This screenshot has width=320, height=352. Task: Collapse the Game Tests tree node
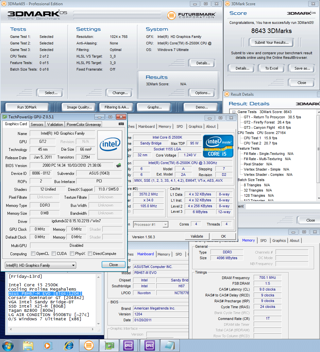tap(234, 112)
